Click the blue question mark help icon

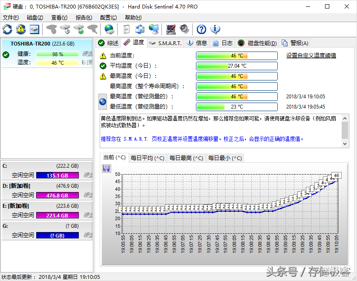click(201, 29)
